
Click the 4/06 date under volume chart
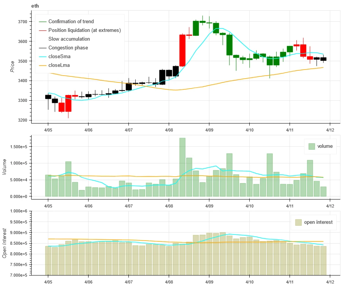(88, 205)
